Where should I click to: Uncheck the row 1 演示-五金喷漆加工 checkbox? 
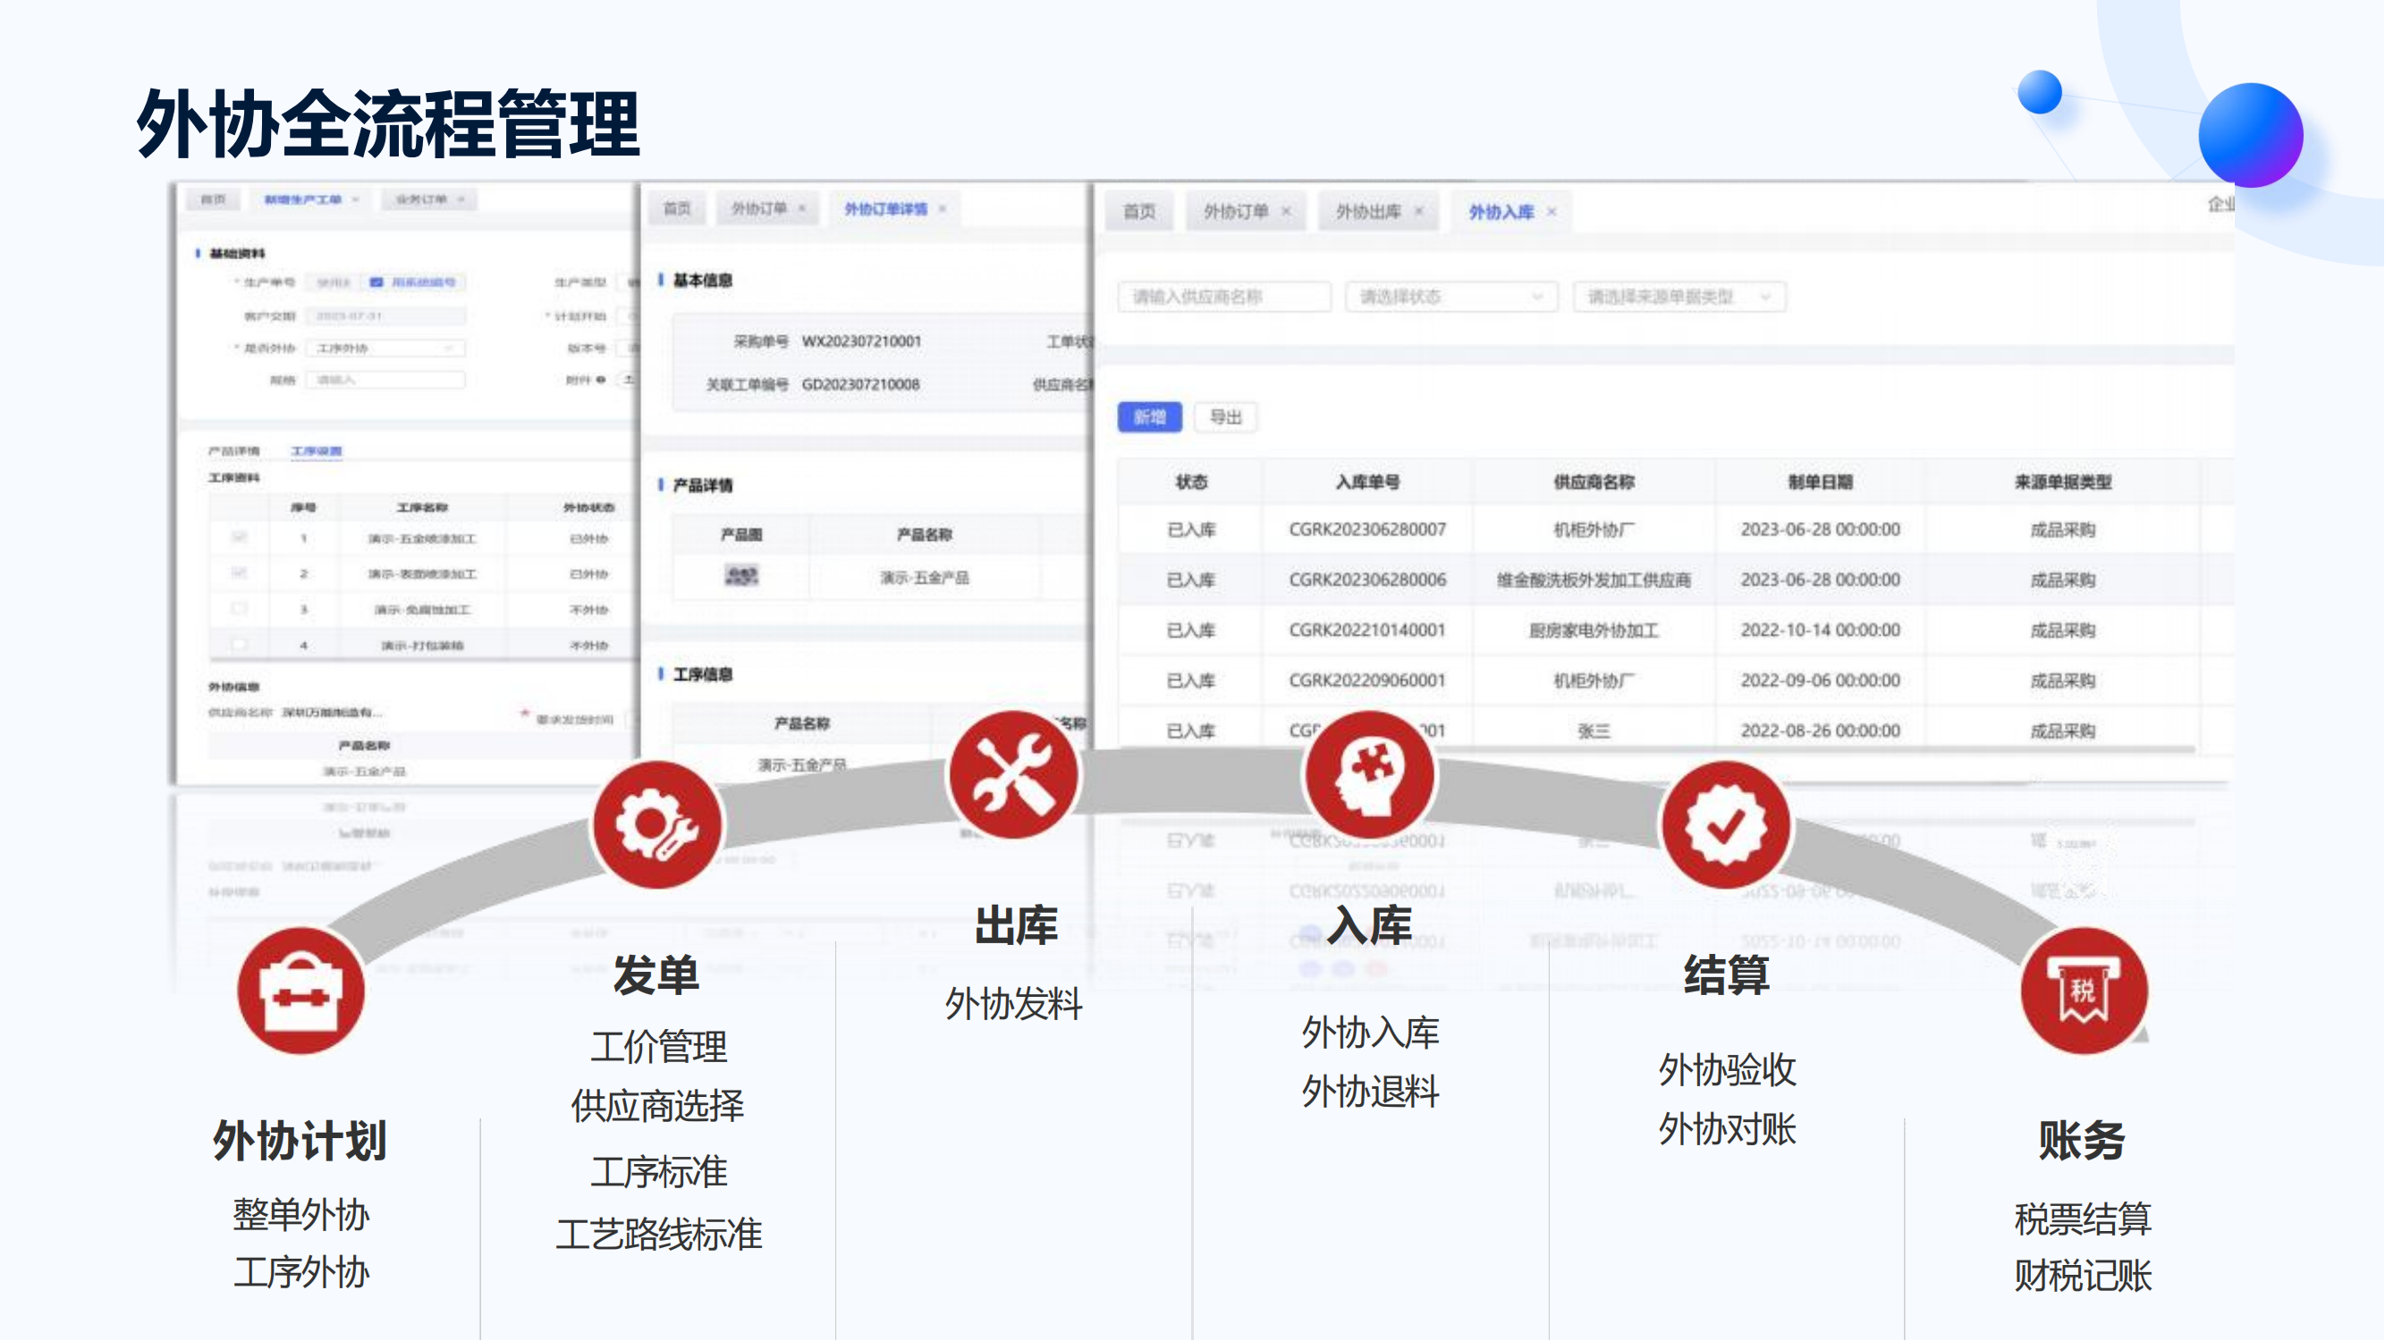click(239, 536)
